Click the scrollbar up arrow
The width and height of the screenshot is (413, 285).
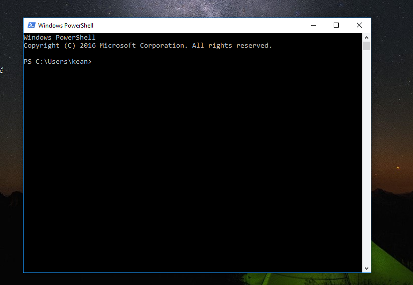click(366, 38)
